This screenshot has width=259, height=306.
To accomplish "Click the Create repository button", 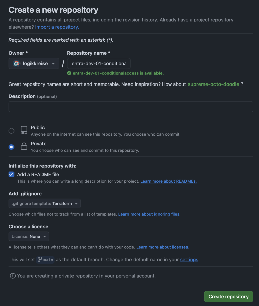I will coord(228,296).
